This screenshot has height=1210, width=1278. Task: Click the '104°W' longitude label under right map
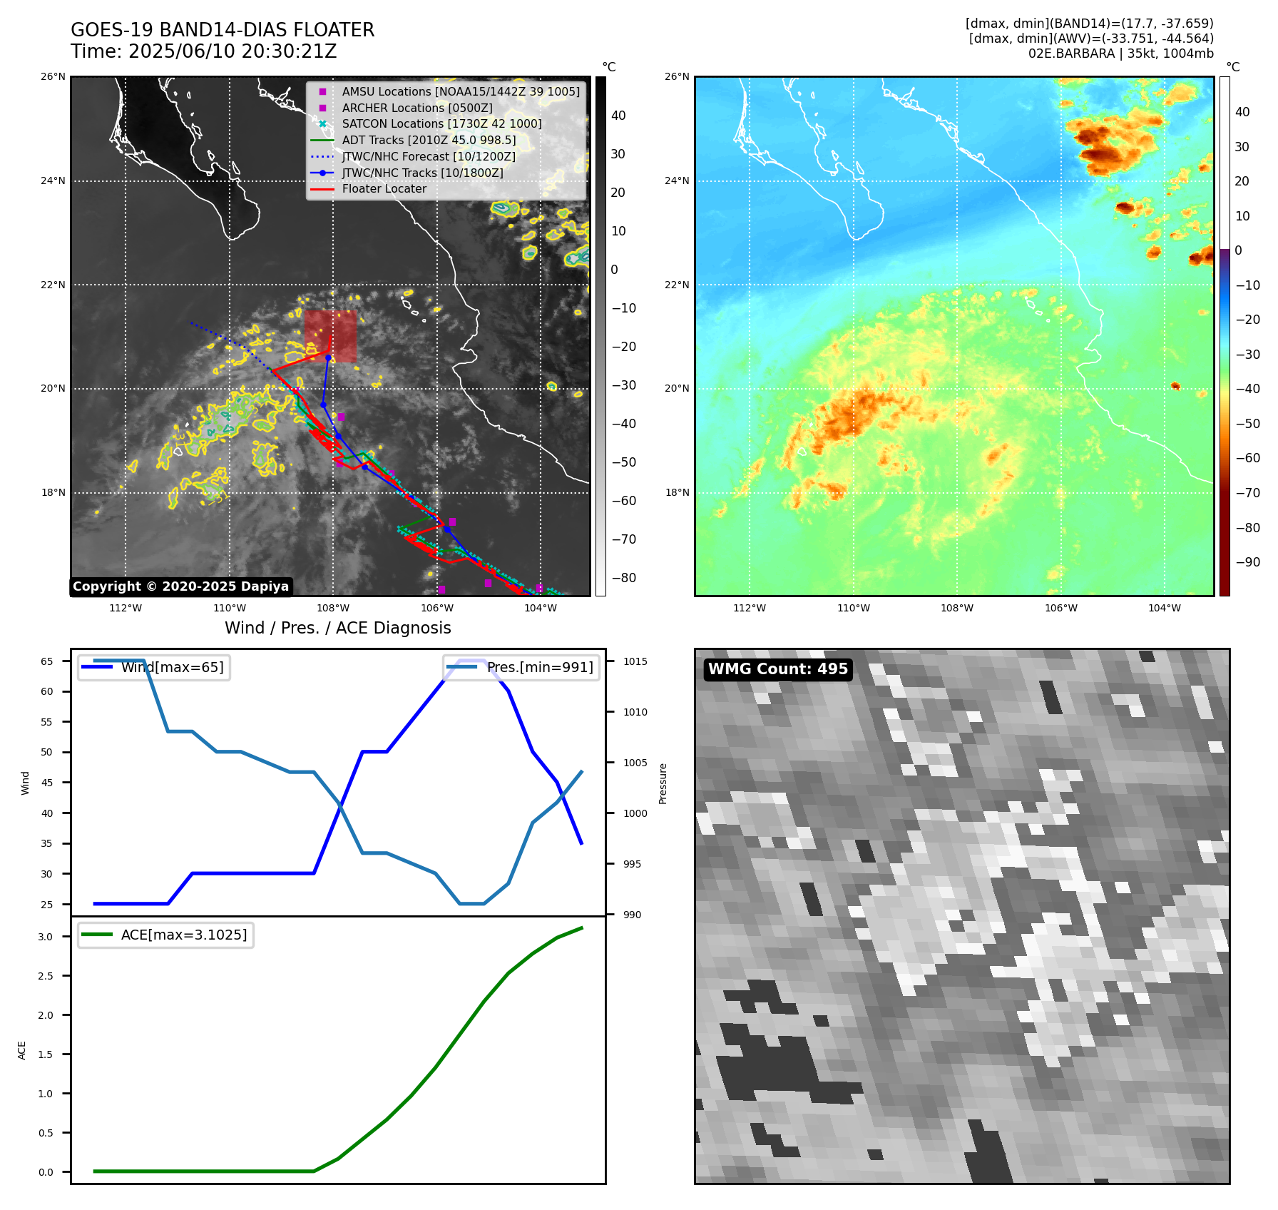(1165, 608)
